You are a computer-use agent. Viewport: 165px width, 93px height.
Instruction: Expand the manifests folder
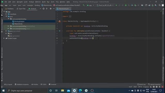click(x=6, y=14)
